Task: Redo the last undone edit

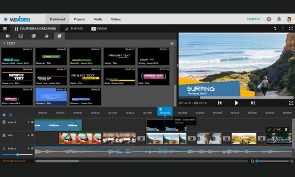Action: [x=283, y=29]
